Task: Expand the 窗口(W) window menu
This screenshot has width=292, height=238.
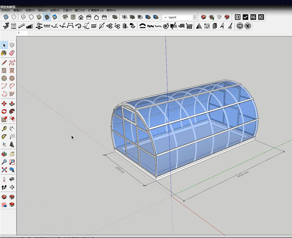Action: 79,10
